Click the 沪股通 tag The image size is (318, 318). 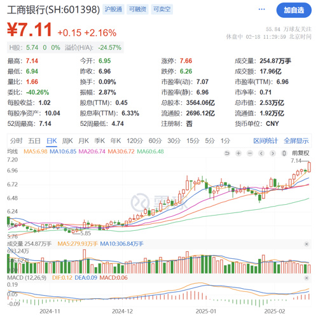[x=113, y=10]
